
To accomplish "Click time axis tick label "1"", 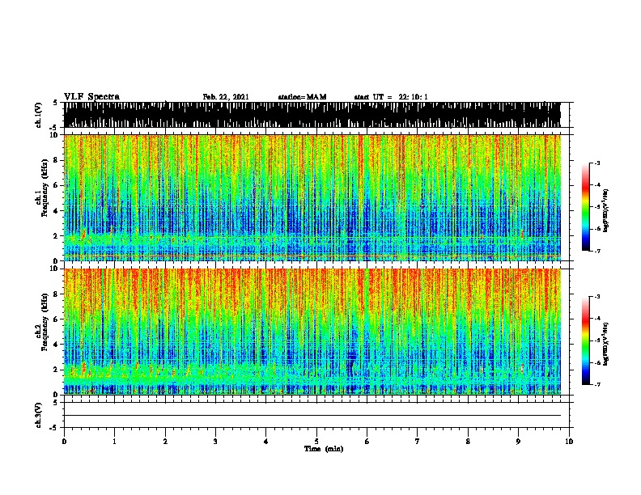I will coord(114,442).
